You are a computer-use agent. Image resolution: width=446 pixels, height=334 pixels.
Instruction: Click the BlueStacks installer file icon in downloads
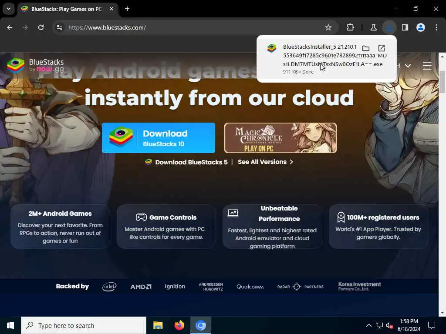point(272,48)
